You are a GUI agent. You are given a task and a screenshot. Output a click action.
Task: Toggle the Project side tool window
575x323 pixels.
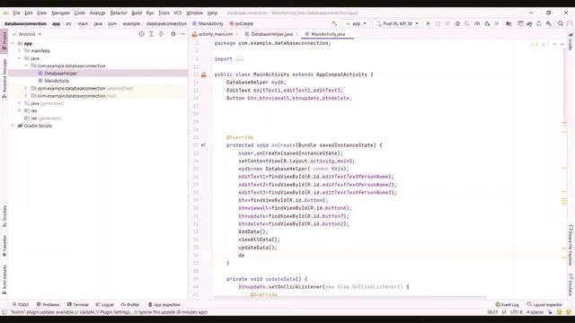[x=4, y=40]
